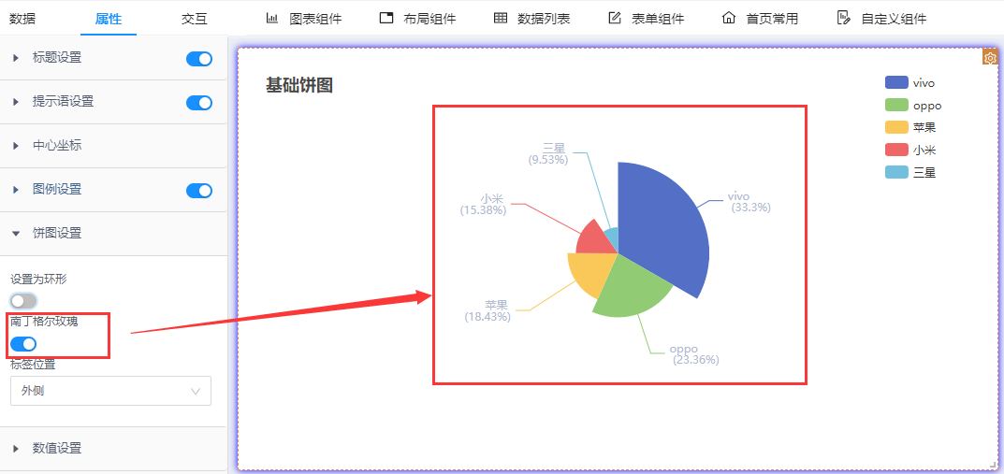Select the yellow 苹果 pie slice
This screenshot has width=1004, height=474.
click(x=592, y=272)
